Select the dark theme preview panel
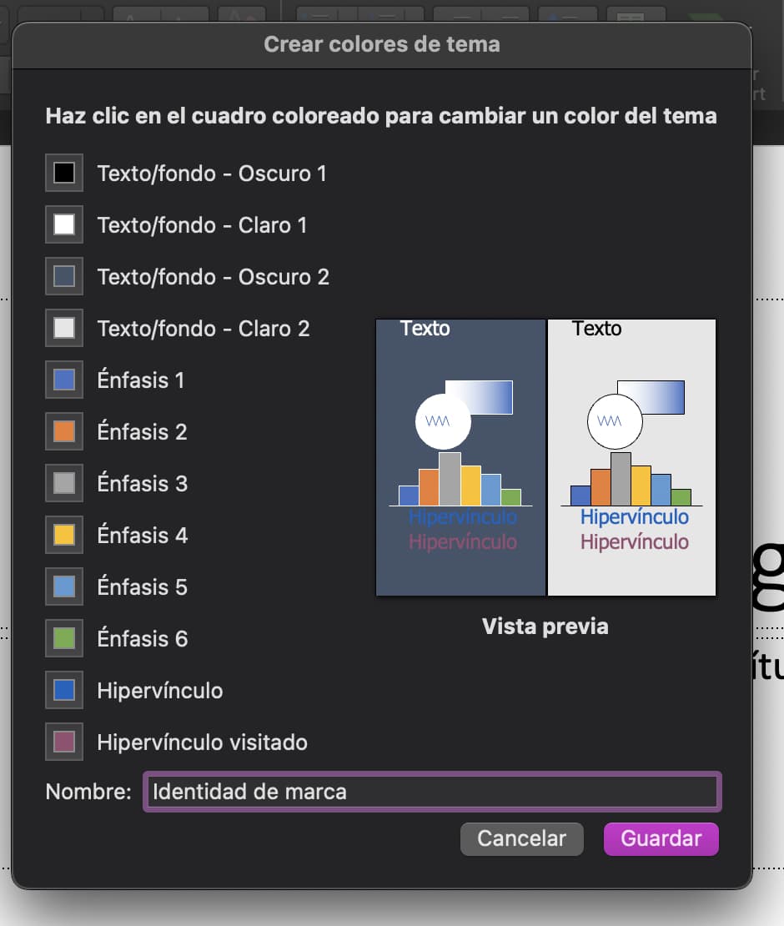The width and height of the screenshot is (784, 926). point(460,456)
